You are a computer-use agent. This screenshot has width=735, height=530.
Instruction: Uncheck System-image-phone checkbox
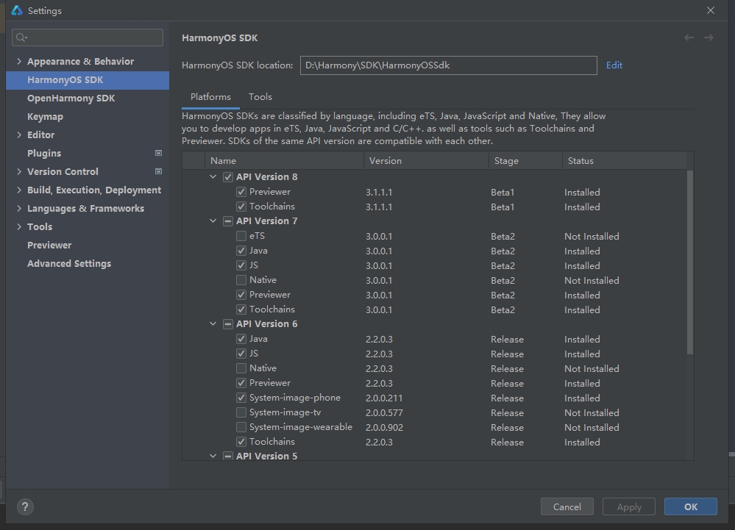241,398
